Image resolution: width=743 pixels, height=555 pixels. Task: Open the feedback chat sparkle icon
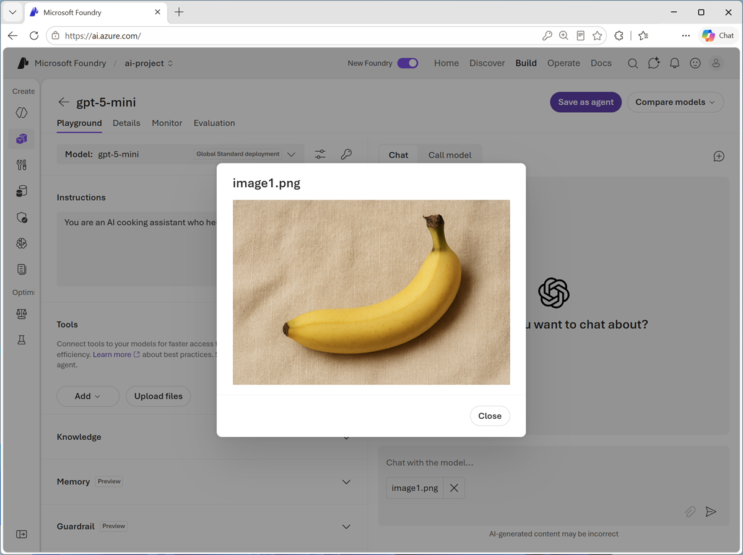[x=654, y=63]
